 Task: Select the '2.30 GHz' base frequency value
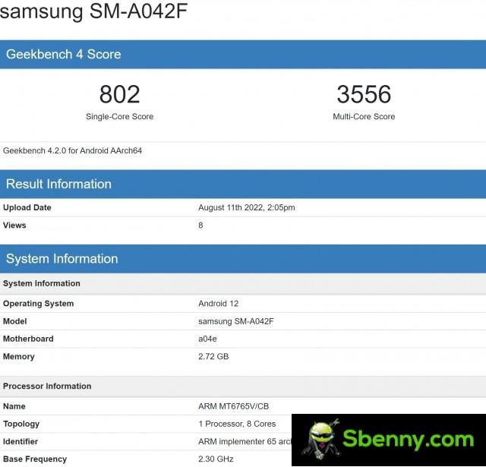[216, 459]
